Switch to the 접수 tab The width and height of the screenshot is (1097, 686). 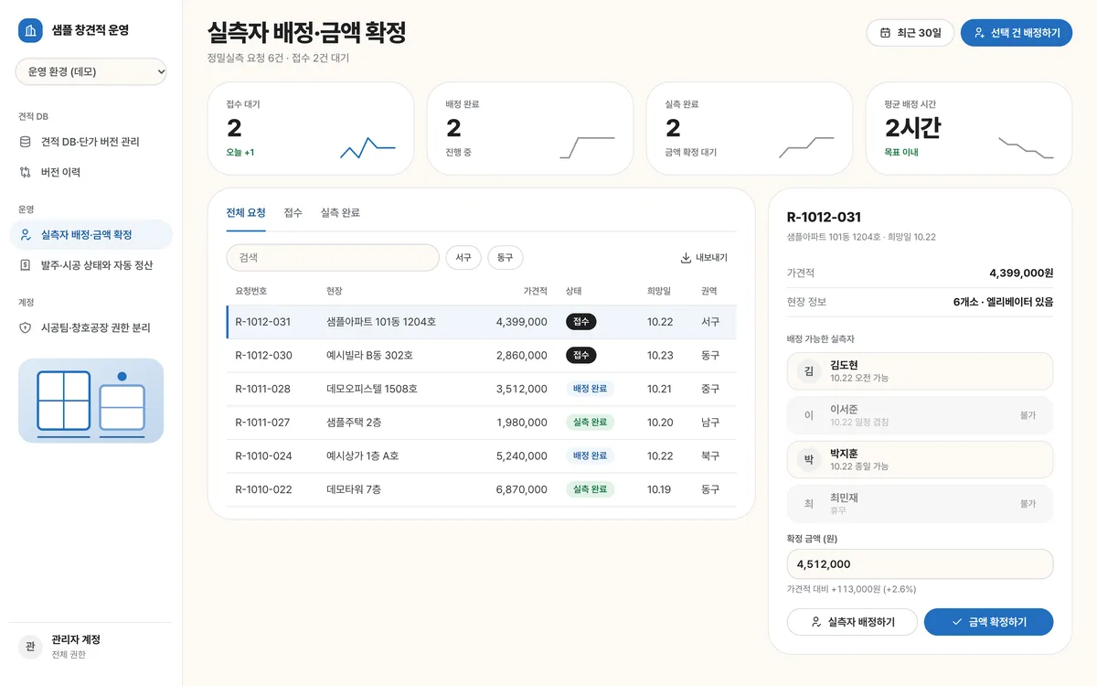(293, 213)
